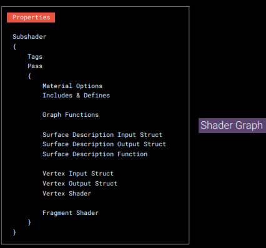Click the Pass line
The image size is (266, 248).
35,66
